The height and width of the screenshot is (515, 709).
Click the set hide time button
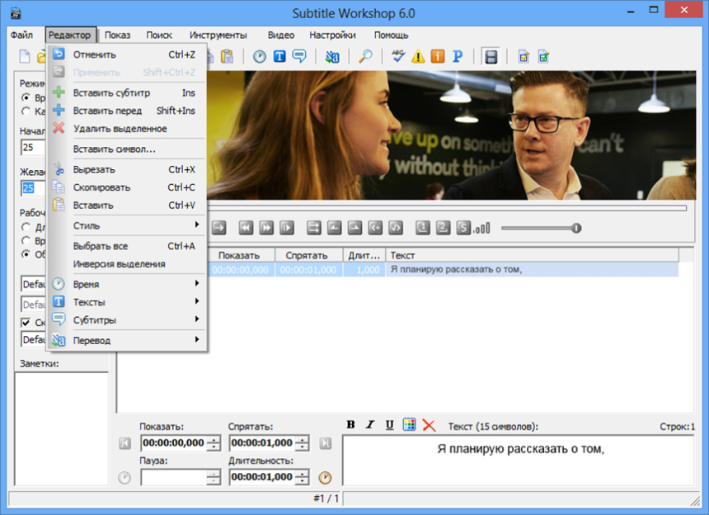(x=354, y=228)
